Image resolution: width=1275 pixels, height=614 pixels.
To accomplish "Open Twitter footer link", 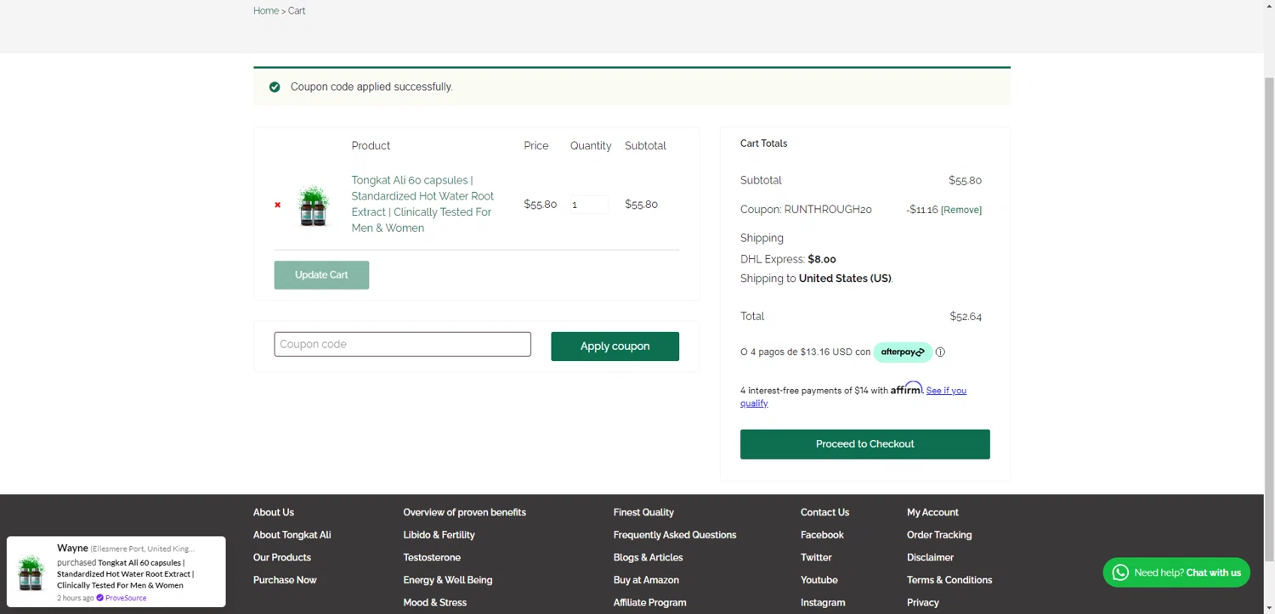I will point(816,557).
